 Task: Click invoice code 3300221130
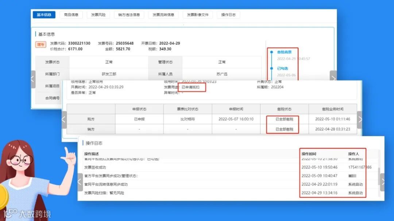(x=79, y=43)
